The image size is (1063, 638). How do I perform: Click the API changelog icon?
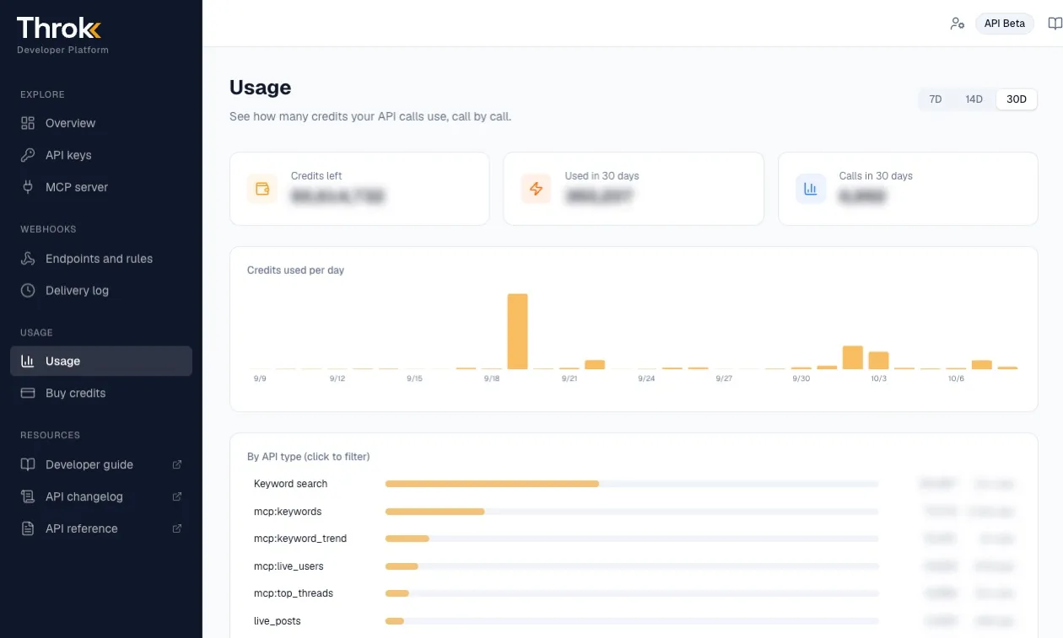coord(28,496)
